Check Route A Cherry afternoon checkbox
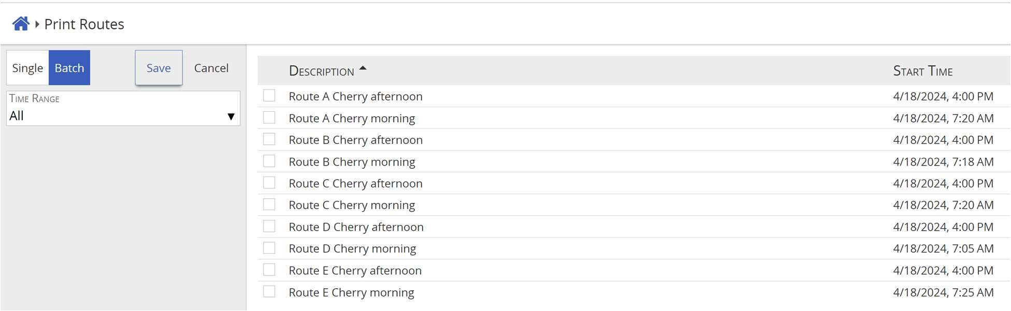Screen dimensions: 1011x311 point(269,96)
